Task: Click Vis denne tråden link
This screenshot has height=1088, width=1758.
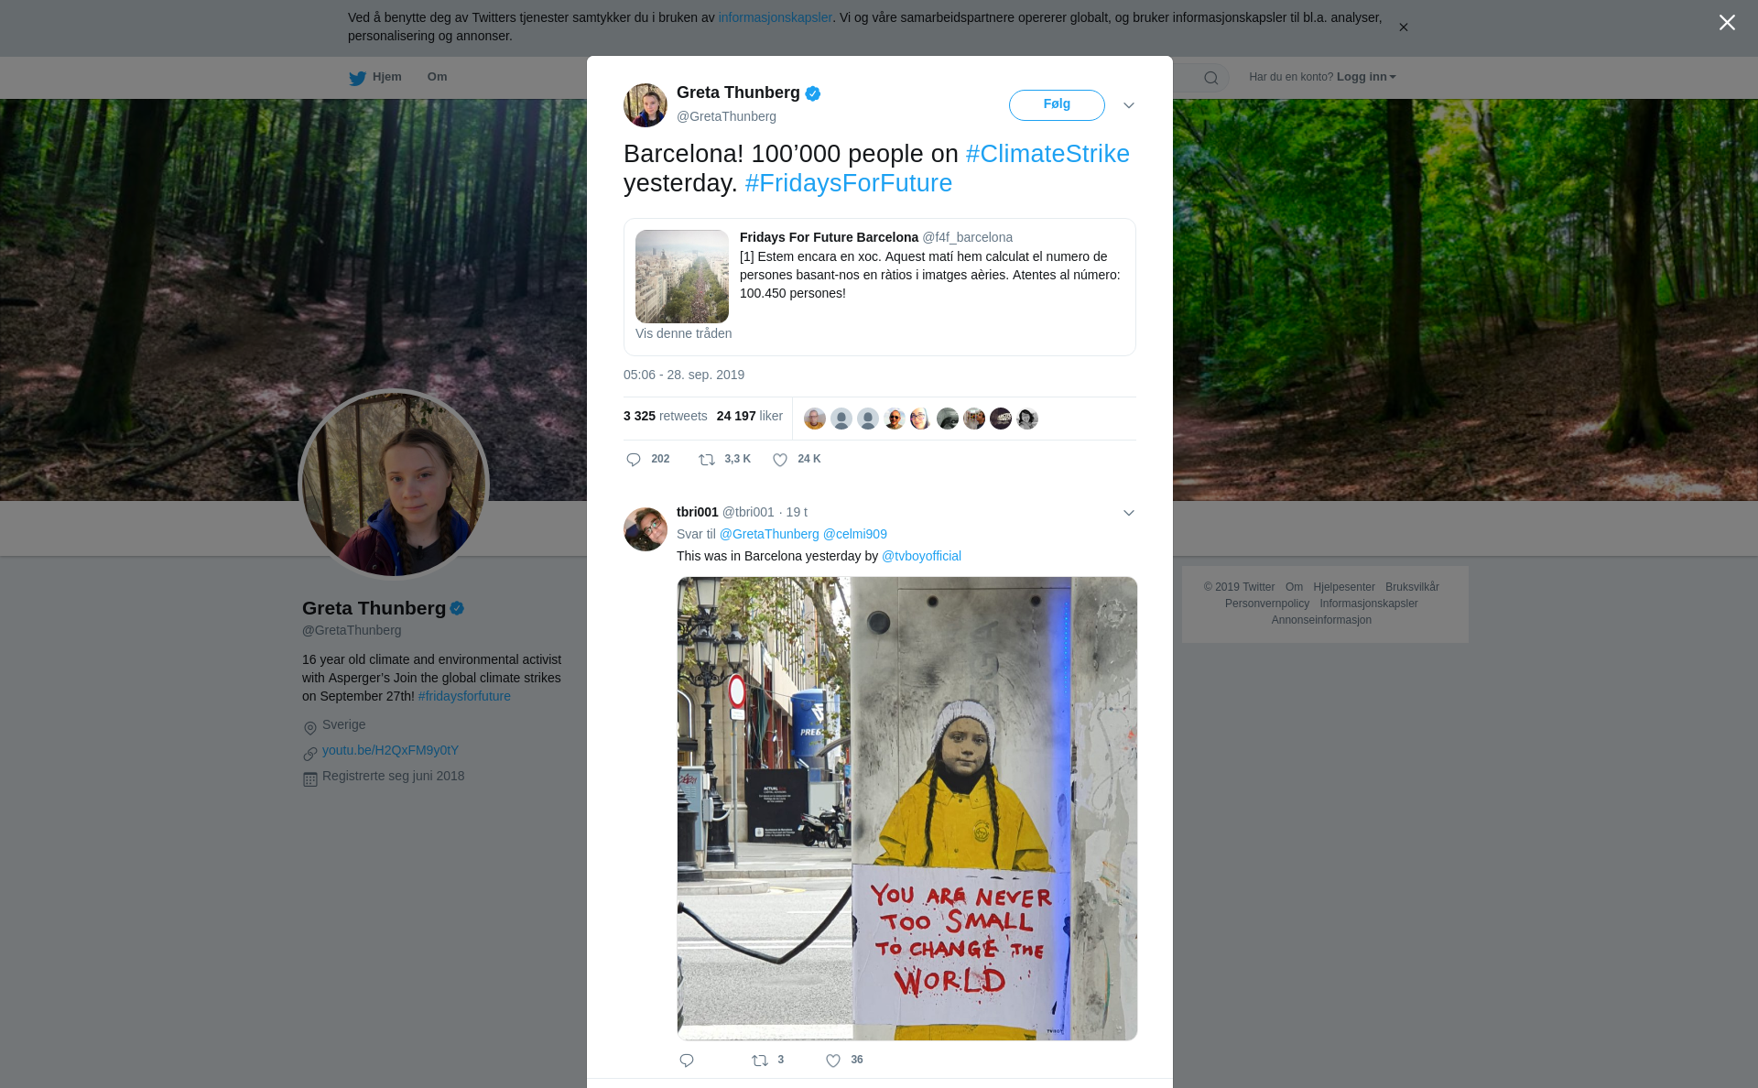Action: 683,333
